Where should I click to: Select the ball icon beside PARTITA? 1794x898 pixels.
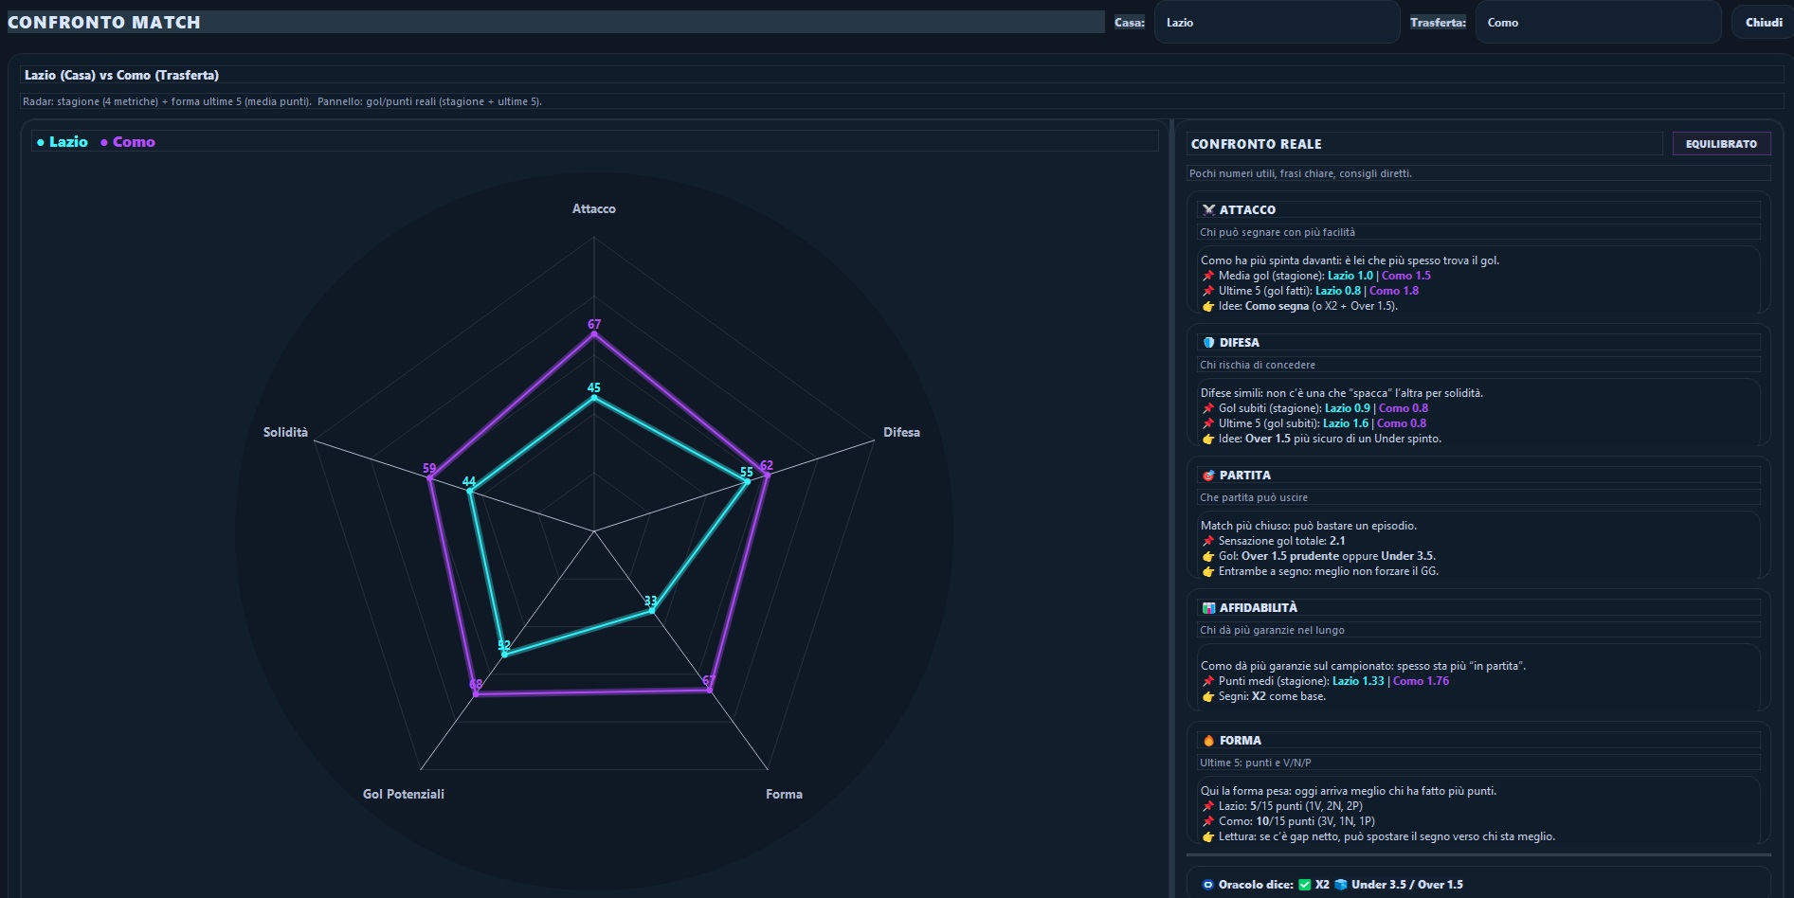(1208, 475)
